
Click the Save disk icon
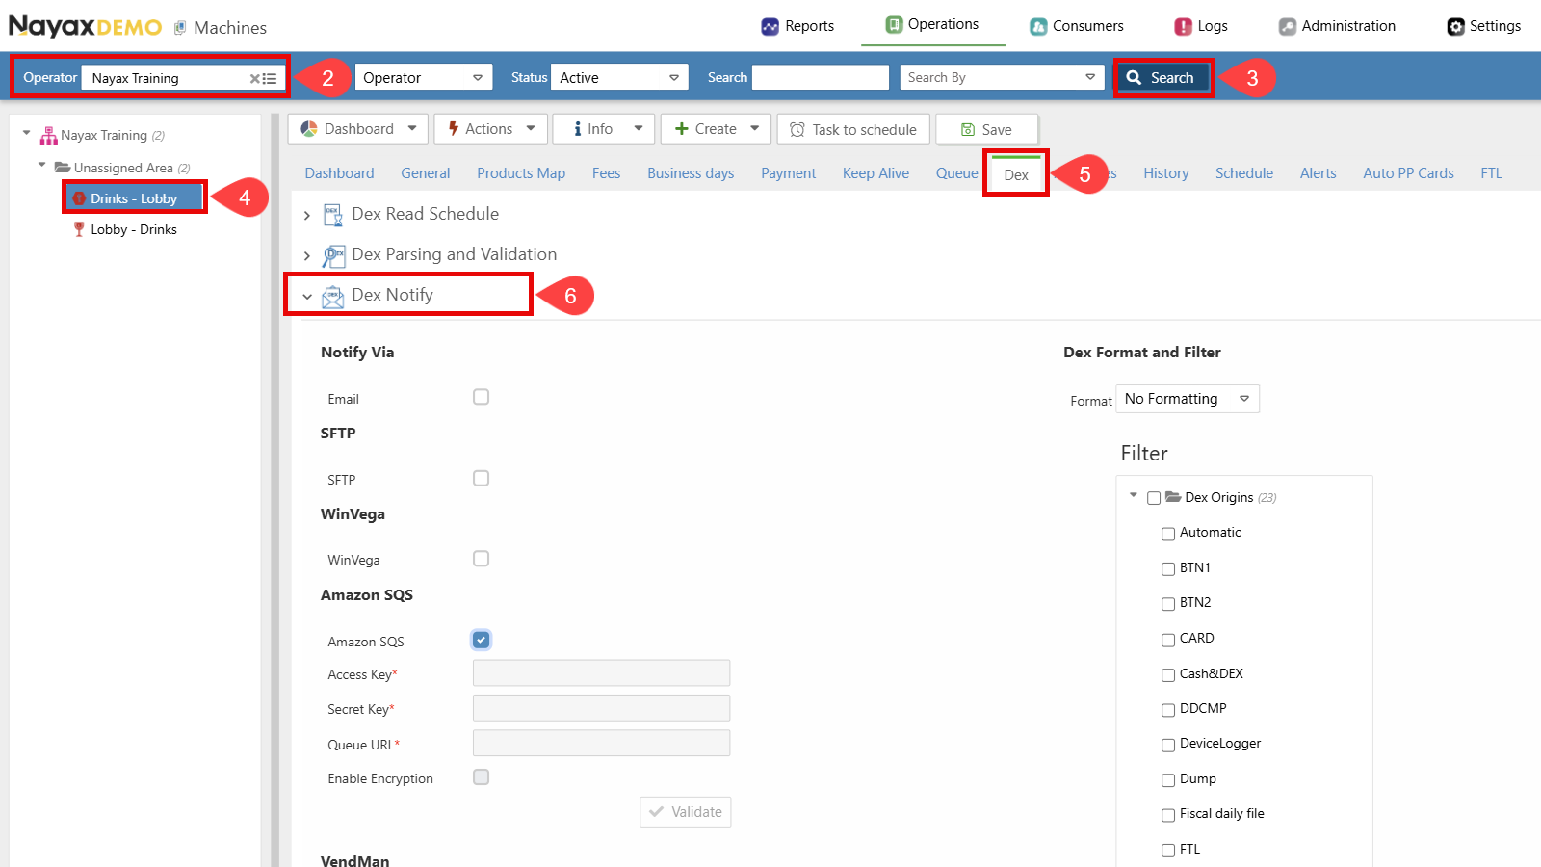point(968,130)
